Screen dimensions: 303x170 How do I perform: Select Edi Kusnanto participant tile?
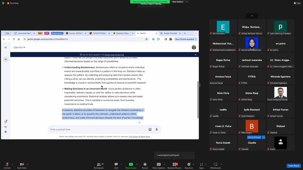tap(223, 27)
